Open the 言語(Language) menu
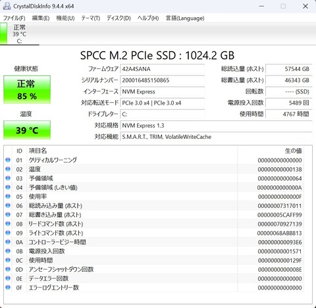This screenshot has height=308, width=316. point(185,18)
